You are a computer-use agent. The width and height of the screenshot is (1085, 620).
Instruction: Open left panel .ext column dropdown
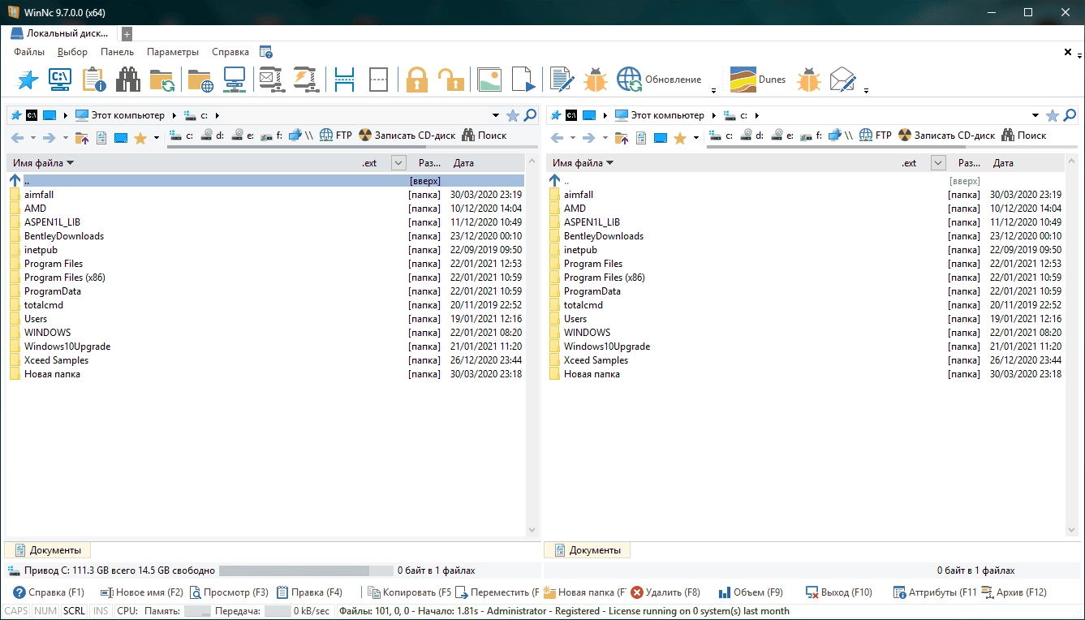click(398, 163)
